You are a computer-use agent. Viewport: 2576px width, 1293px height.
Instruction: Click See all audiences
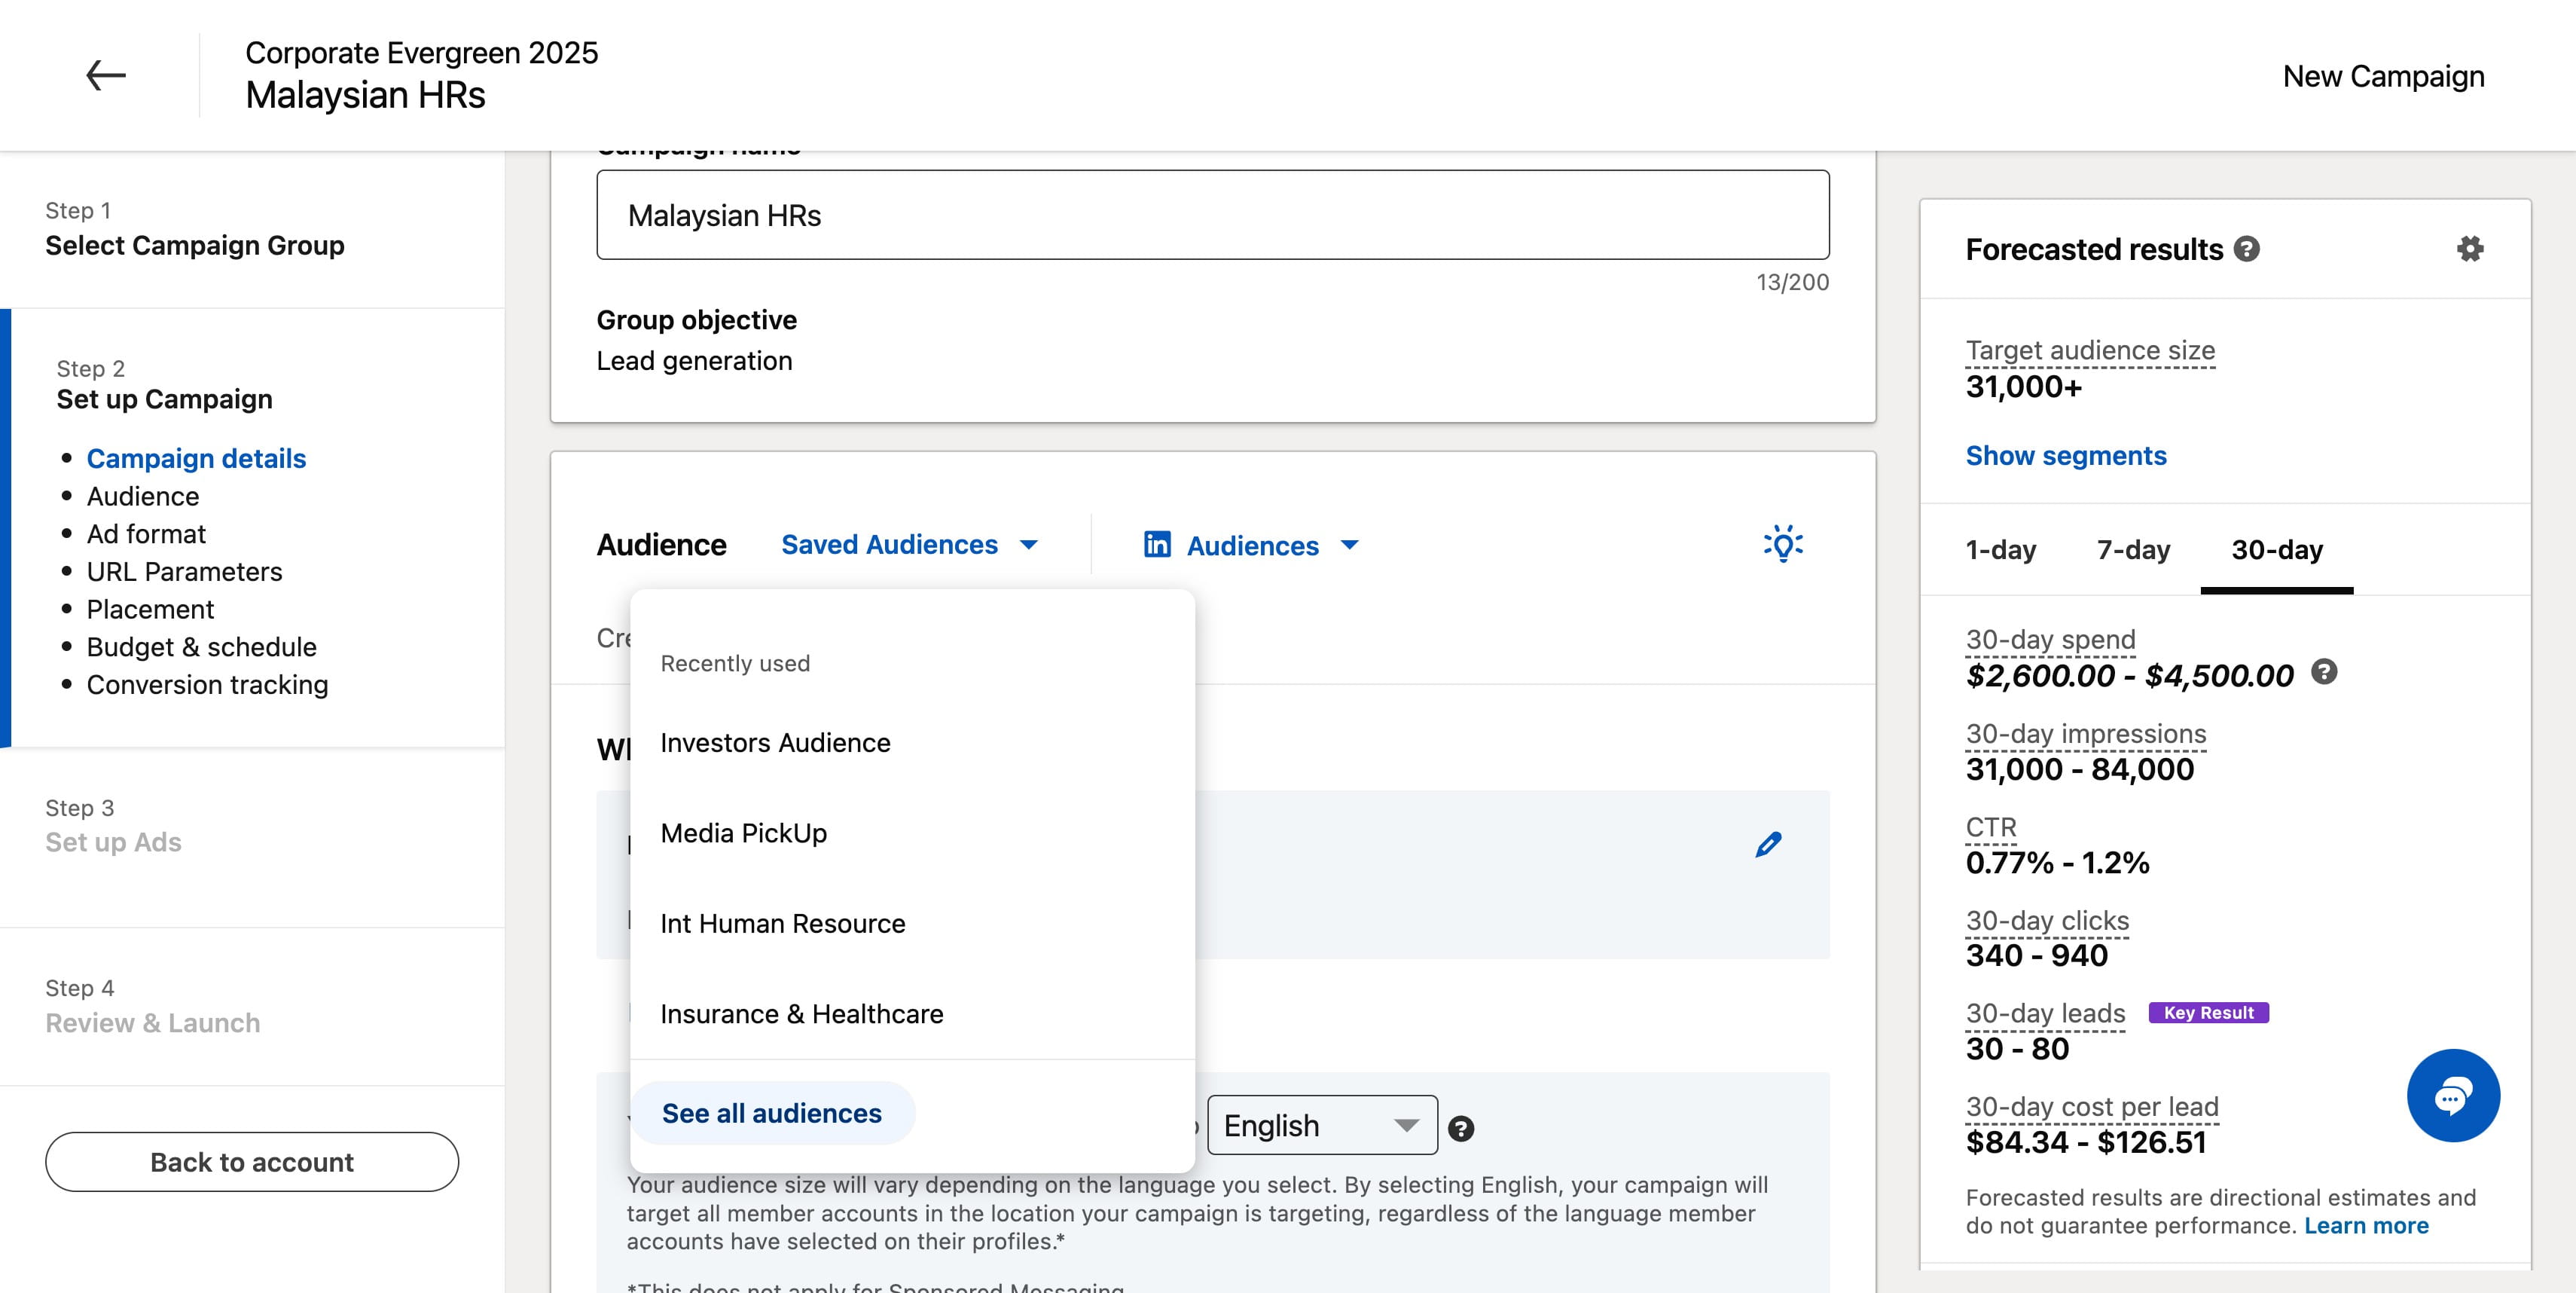[772, 1113]
